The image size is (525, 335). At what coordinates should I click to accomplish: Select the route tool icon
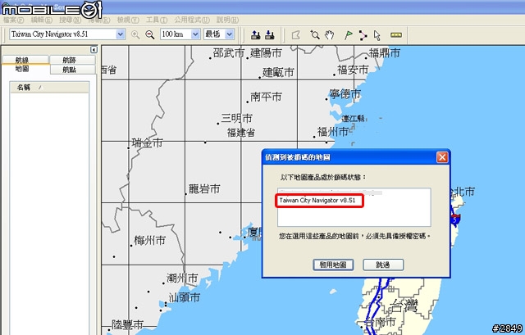[x=363, y=34]
